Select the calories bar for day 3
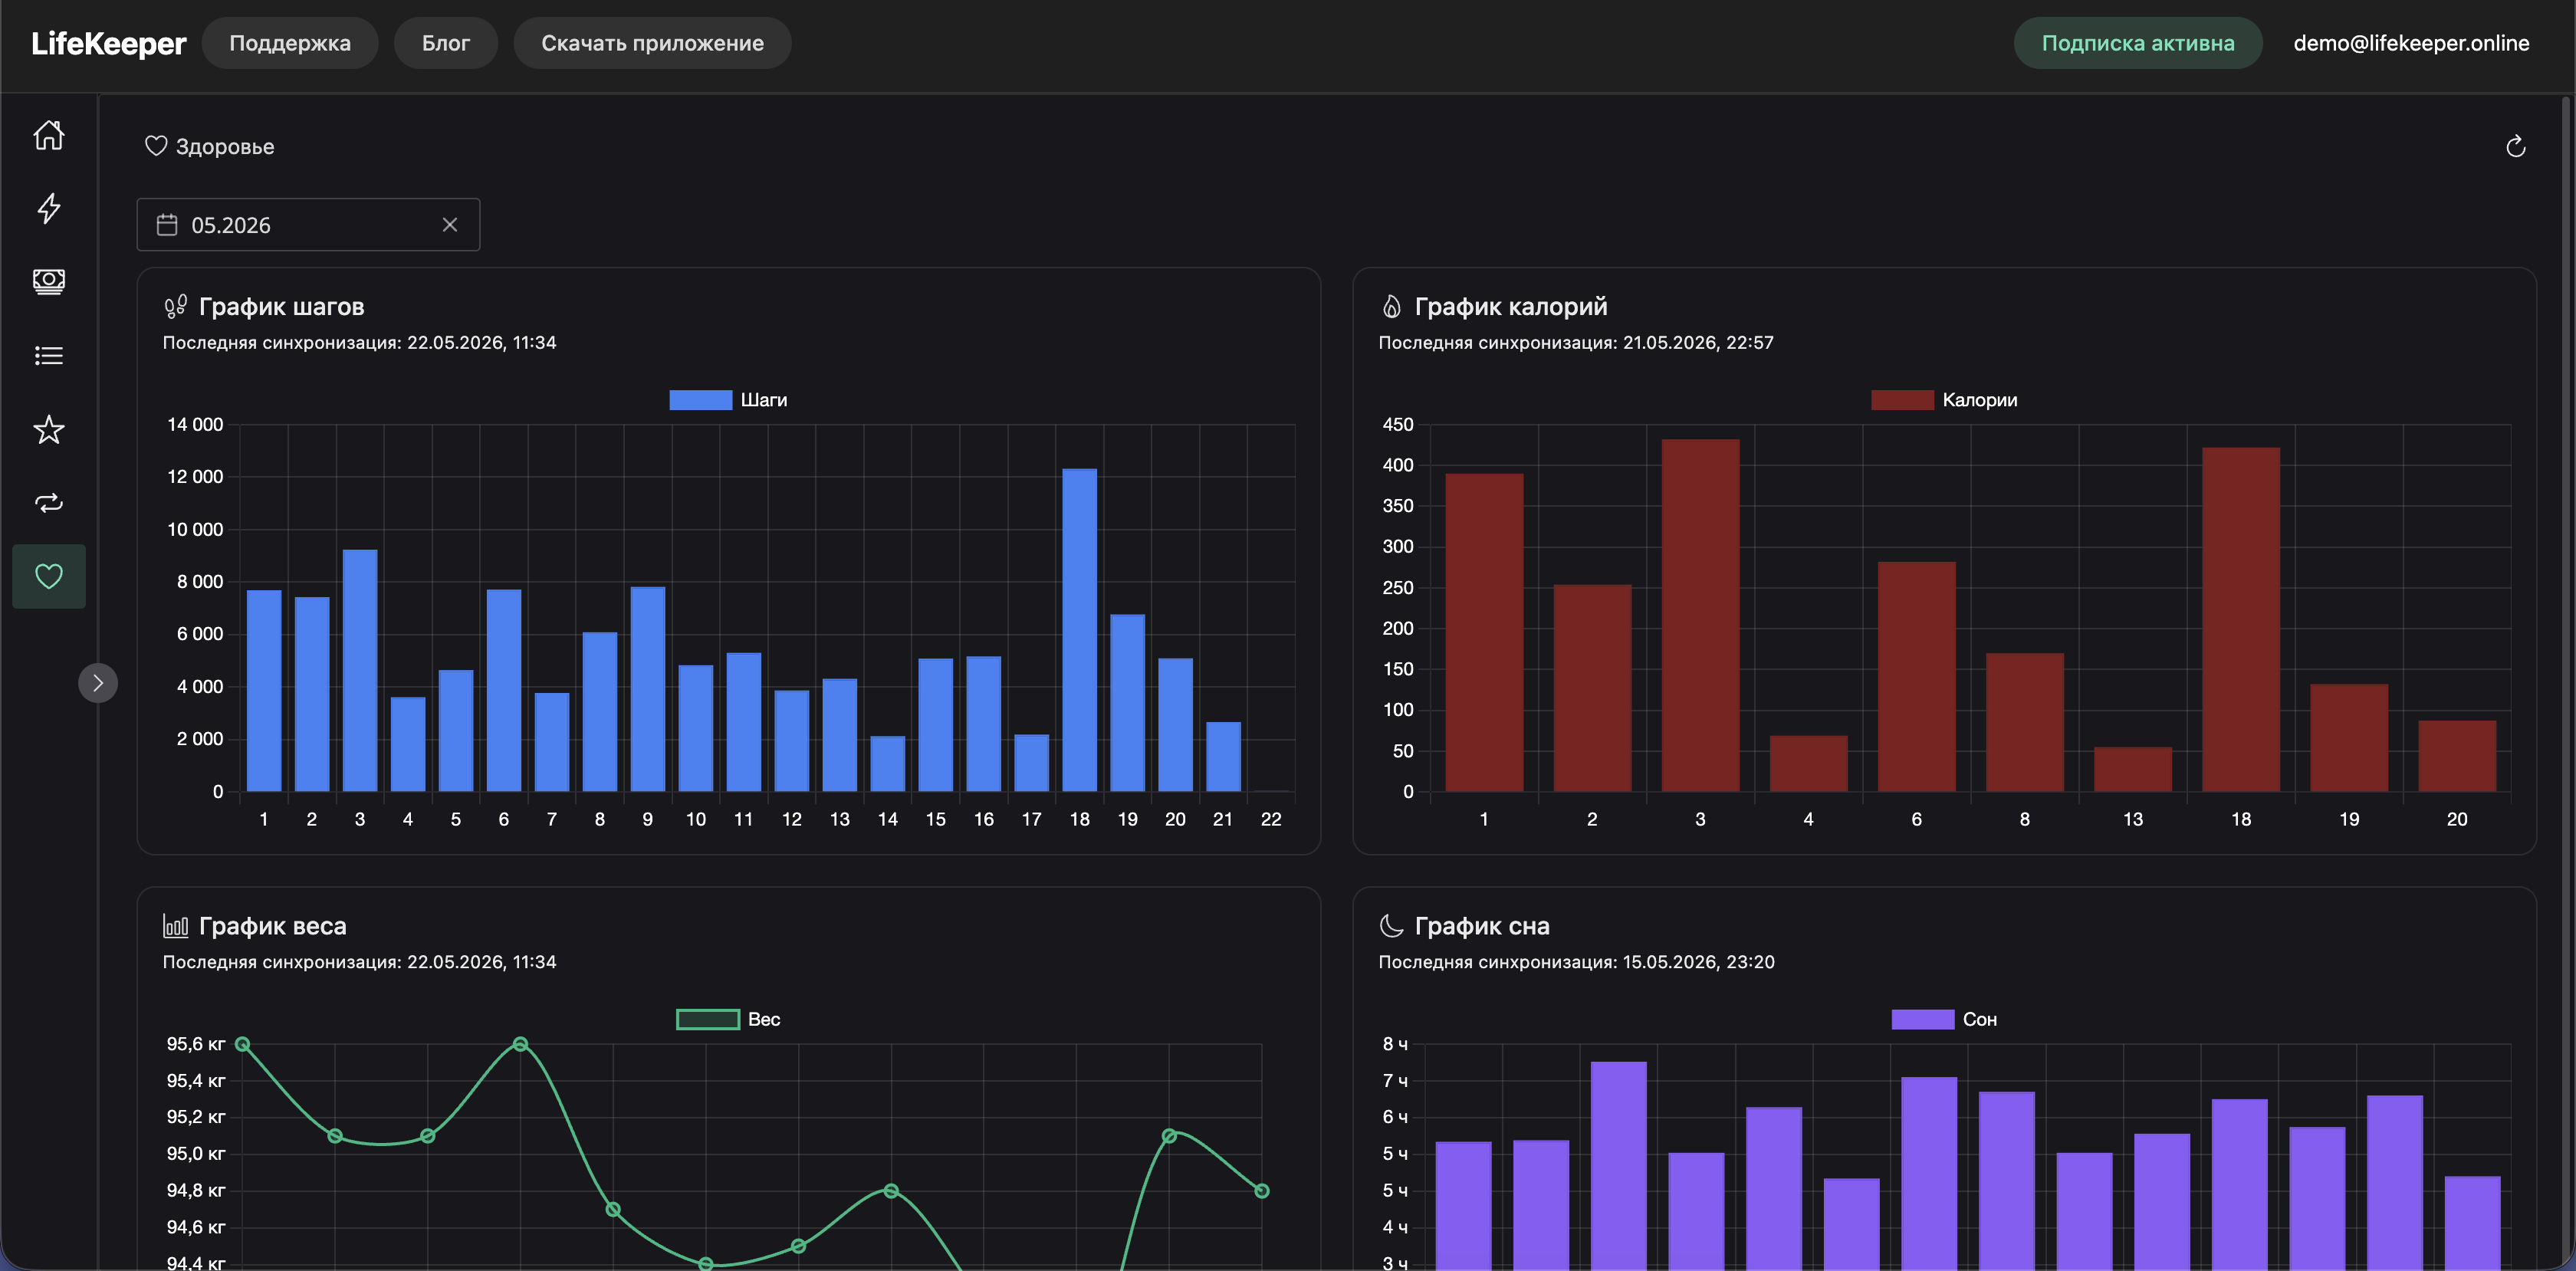 click(1700, 615)
